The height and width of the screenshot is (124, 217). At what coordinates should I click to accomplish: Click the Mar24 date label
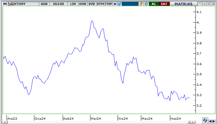click(96, 118)
